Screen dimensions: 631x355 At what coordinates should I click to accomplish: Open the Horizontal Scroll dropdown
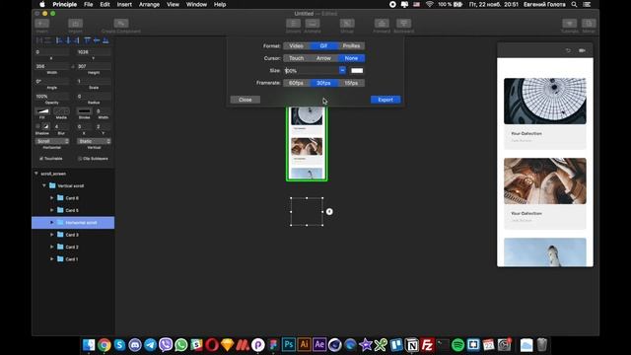(52, 141)
